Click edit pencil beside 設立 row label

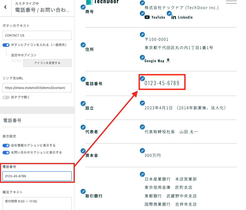coord(83,103)
